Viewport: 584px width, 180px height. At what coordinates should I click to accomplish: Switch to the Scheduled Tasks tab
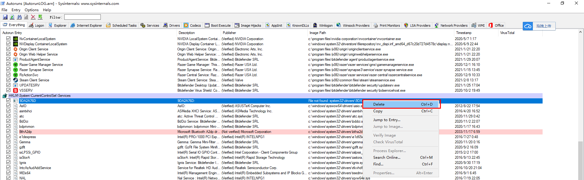pos(121,25)
